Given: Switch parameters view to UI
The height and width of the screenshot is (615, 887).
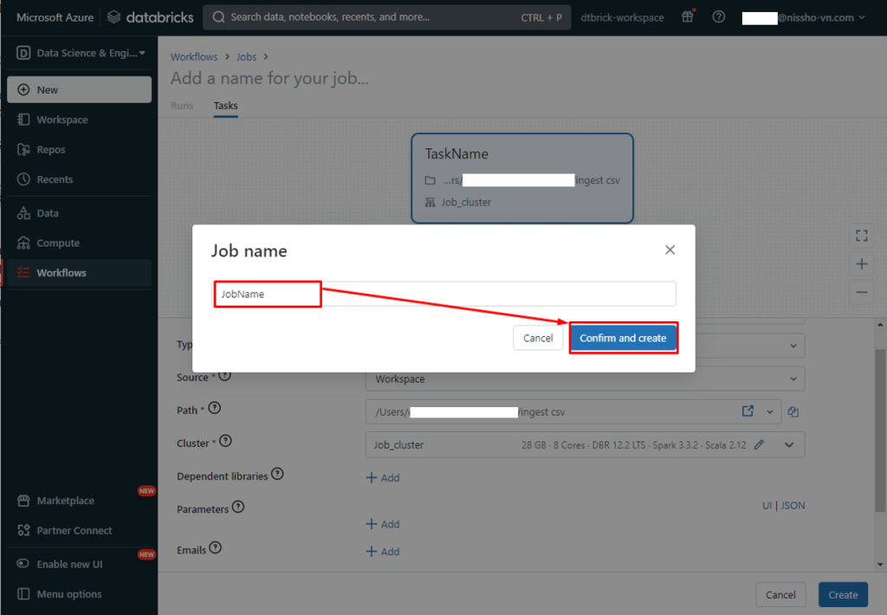Looking at the screenshot, I should pos(767,505).
